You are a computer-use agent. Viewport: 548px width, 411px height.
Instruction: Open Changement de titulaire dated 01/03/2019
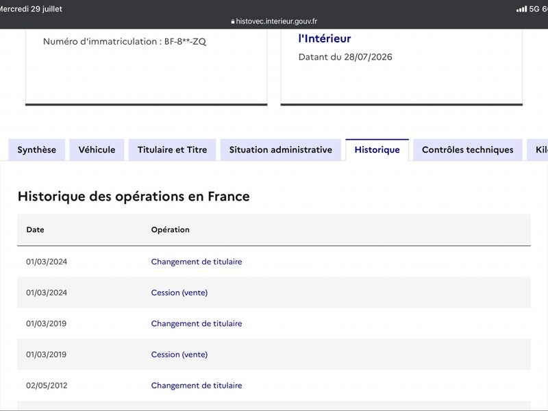pyautogui.click(x=197, y=323)
